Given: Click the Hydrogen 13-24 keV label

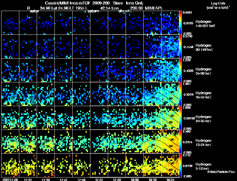Looking at the screenshot, I should coord(204,143).
